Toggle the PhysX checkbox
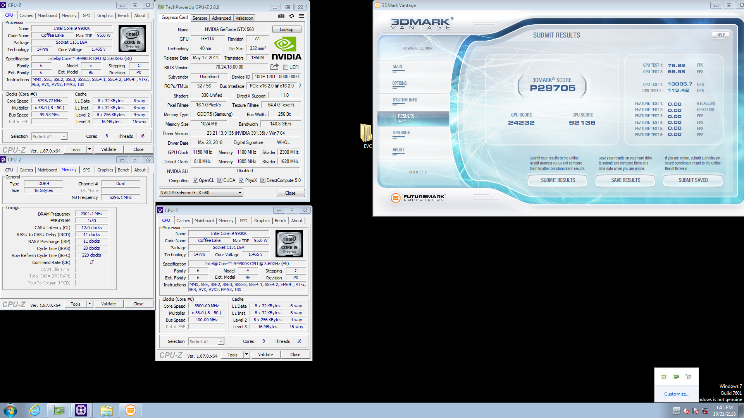This screenshot has width=744, height=418. pyautogui.click(x=241, y=180)
